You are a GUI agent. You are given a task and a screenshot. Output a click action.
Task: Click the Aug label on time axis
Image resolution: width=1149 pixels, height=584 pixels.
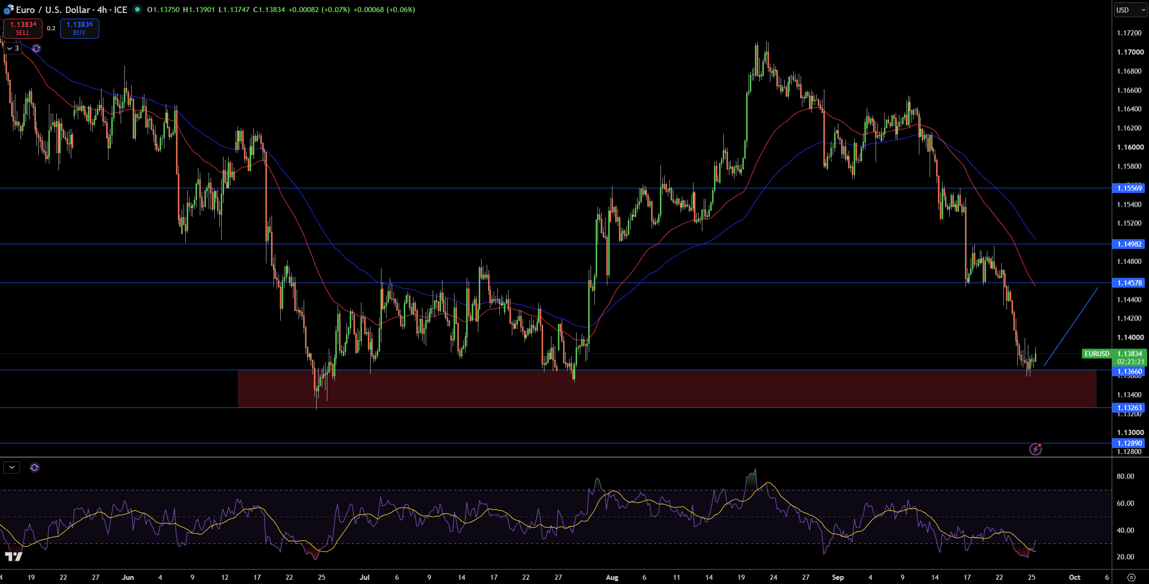click(612, 577)
